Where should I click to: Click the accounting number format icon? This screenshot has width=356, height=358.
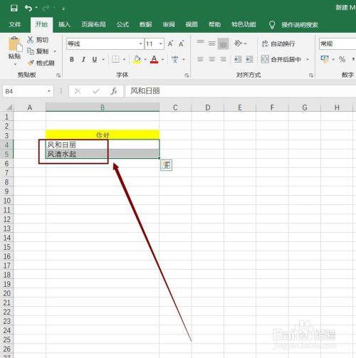point(325,59)
